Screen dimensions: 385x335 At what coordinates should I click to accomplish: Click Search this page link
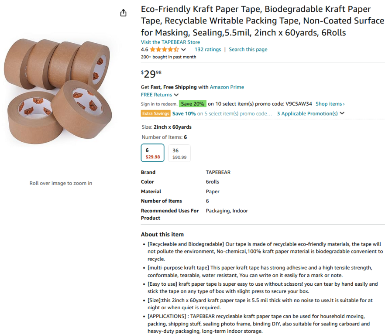coord(248,49)
